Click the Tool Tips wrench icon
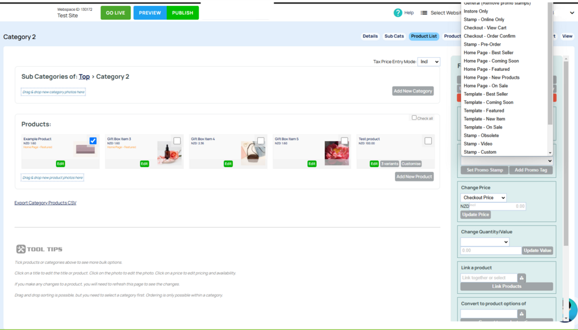The height and width of the screenshot is (330, 578). [x=20, y=249]
